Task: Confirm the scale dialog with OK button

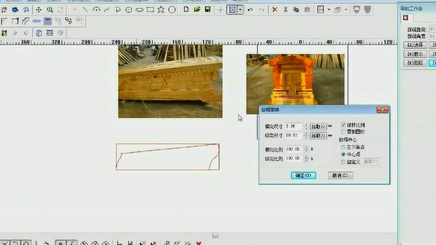Action: tap(303, 176)
